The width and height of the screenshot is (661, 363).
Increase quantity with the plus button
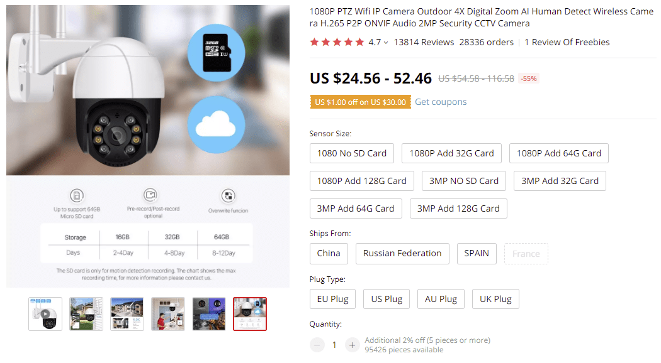(352, 345)
